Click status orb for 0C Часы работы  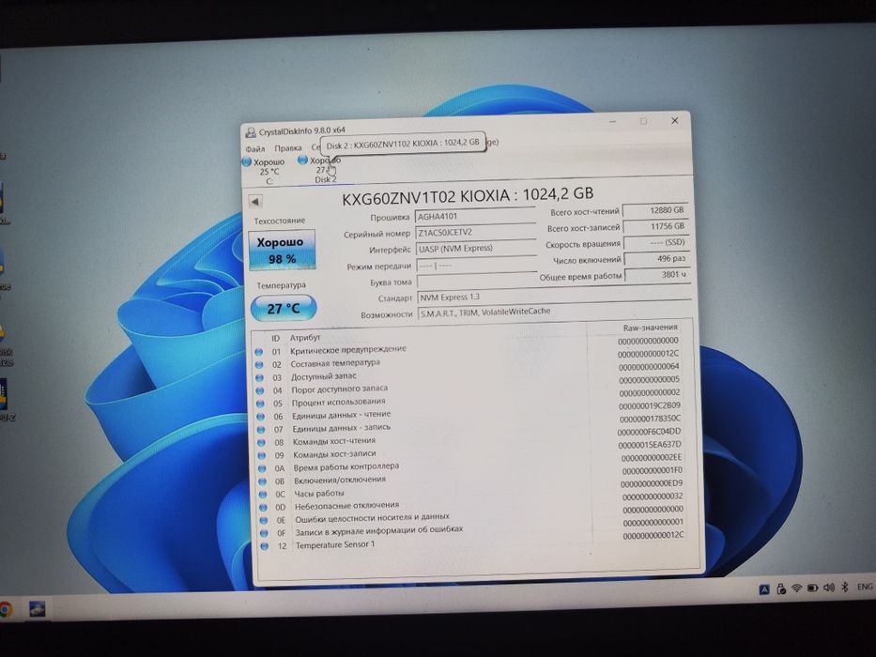tap(263, 495)
